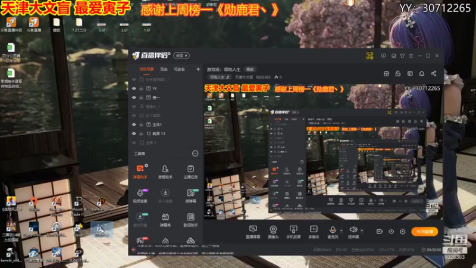Screen dimensions: 476x268
Task: Click the orange 关闭直播 button
Action: [424, 232]
